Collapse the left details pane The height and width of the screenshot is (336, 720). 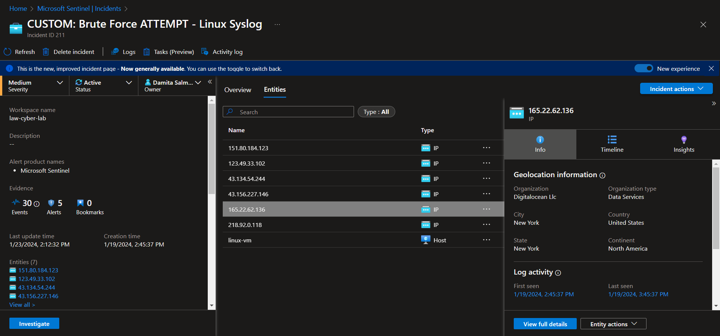click(x=210, y=82)
